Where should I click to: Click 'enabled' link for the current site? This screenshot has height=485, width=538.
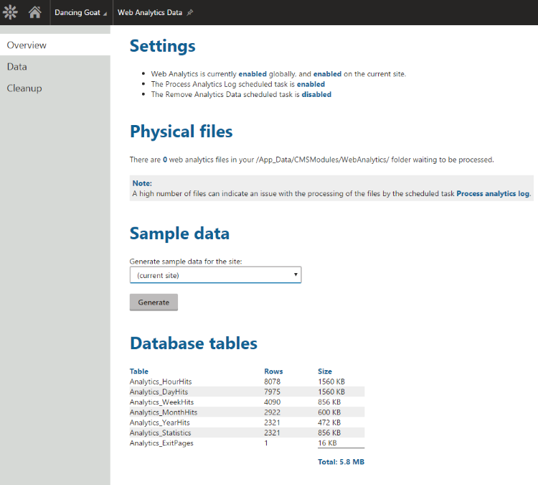click(x=326, y=74)
